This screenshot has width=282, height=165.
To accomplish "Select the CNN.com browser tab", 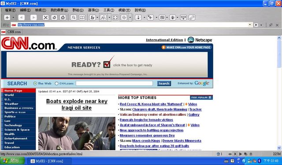I will point(11,32).
